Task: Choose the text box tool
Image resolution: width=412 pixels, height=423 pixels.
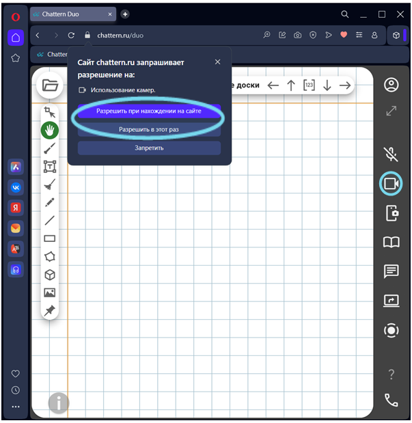Action: click(x=49, y=166)
